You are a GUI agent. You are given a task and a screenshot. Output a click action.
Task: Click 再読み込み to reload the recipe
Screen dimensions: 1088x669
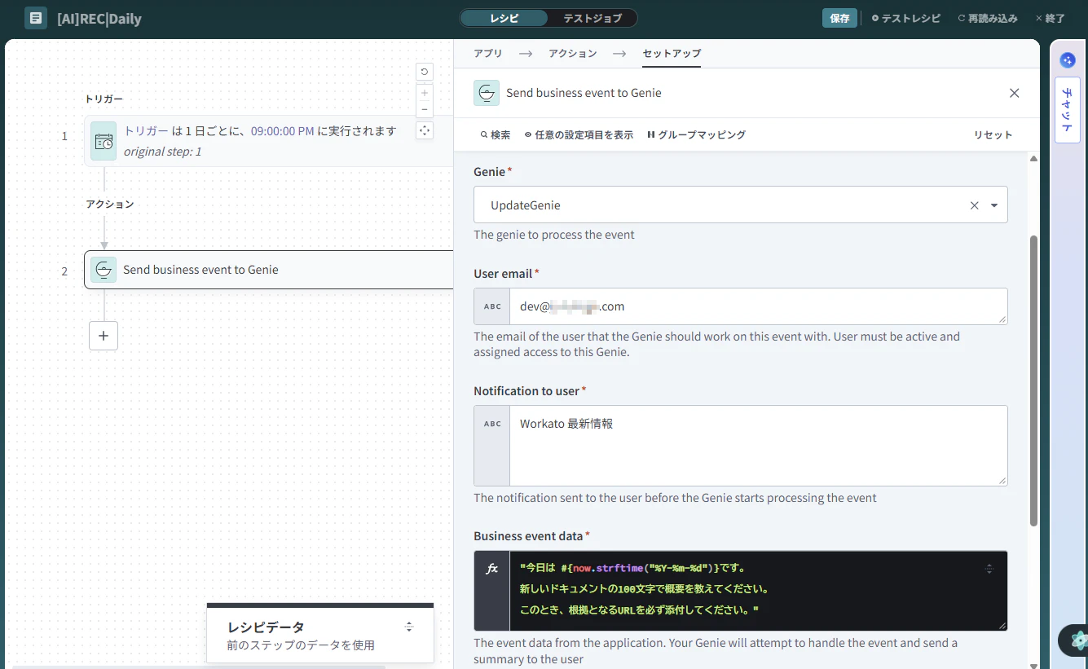point(988,18)
